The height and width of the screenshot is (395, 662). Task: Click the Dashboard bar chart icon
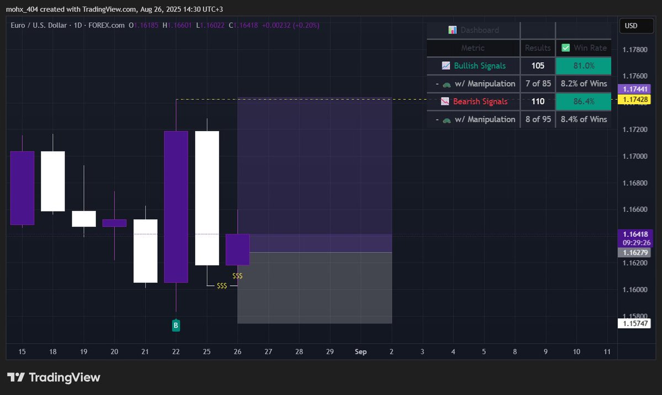452,30
